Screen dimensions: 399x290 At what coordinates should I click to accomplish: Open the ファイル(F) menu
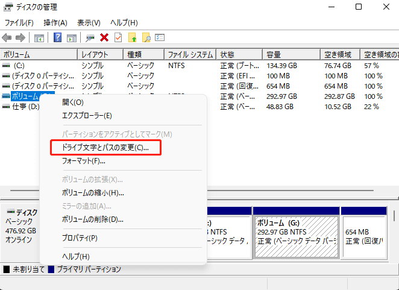click(x=19, y=22)
